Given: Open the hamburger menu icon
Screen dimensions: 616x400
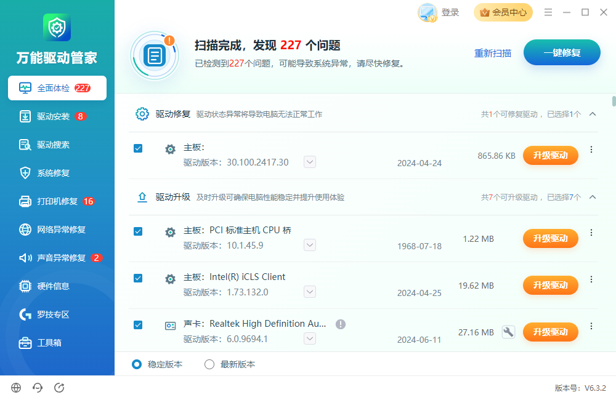Looking at the screenshot, I should (x=548, y=12).
